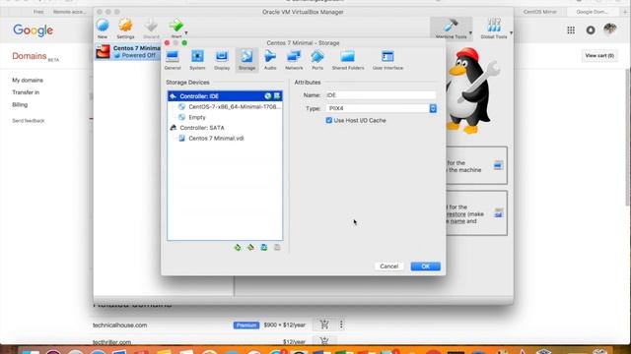Expand the Global Tools dropdown arrow
This screenshot has height=354, width=631.
click(x=511, y=32)
